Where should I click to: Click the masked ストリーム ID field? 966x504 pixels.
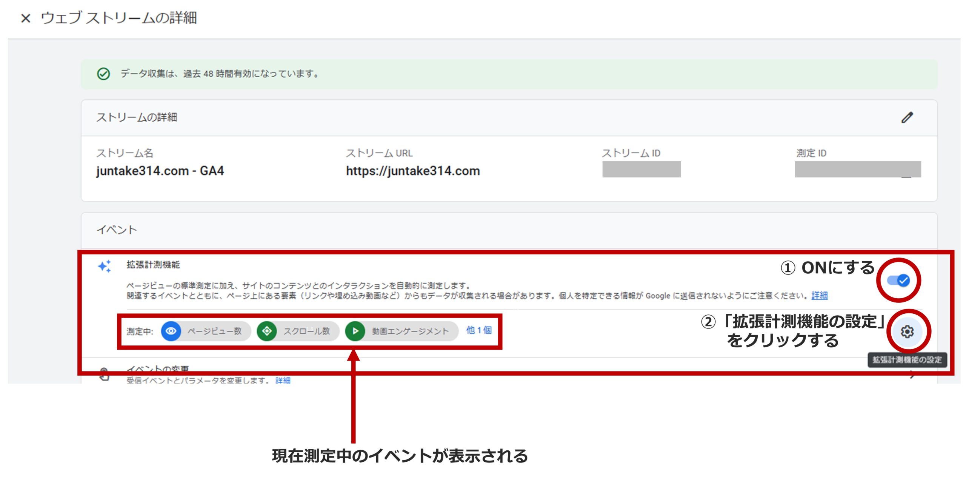click(x=641, y=171)
